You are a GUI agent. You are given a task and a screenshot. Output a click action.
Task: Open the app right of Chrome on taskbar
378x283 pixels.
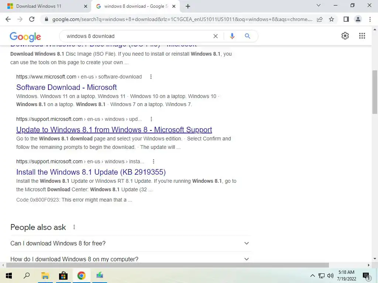point(100,276)
